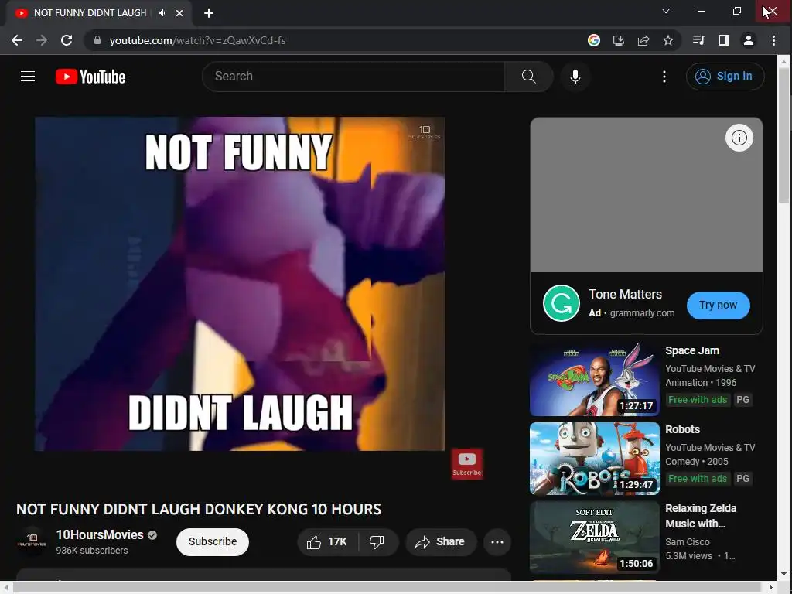Open YouTube hamburger guide menu
Viewport: 792px width, 594px height.
click(28, 77)
